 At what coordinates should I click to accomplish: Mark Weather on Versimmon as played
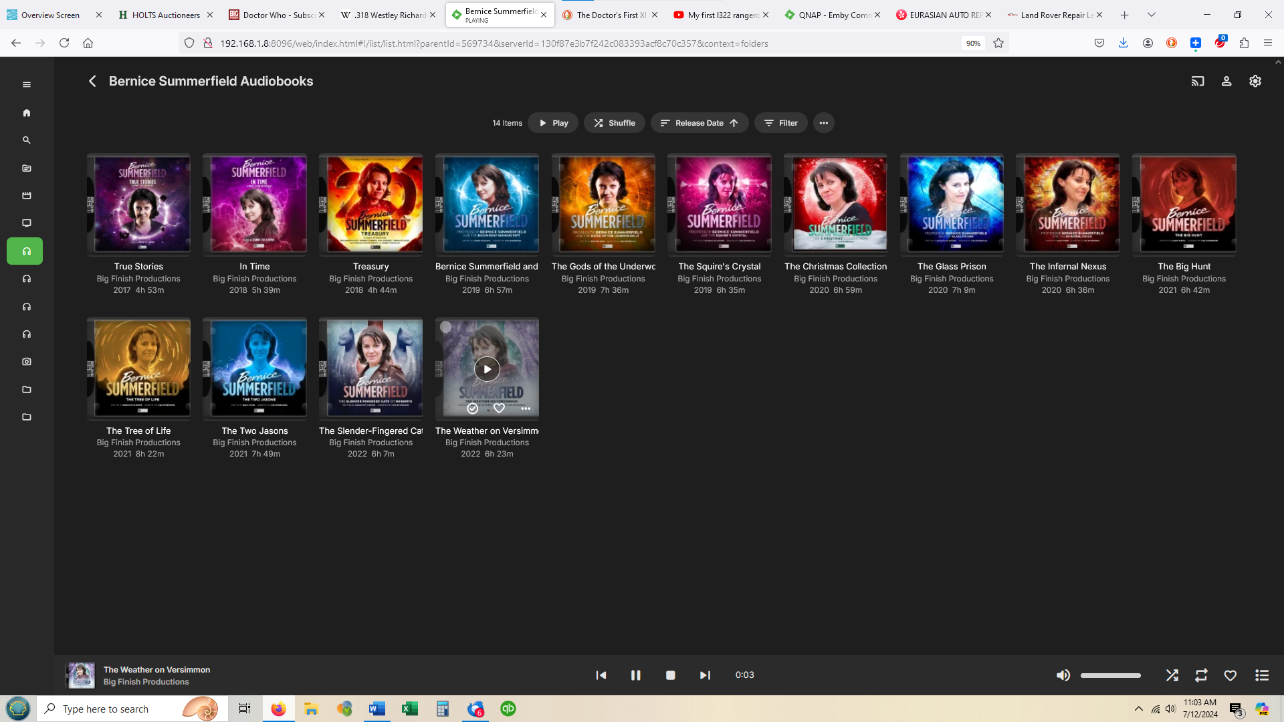point(473,408)
